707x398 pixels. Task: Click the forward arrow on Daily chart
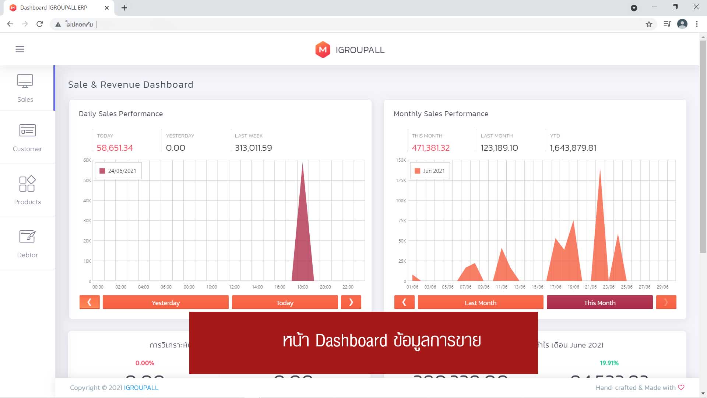click(x=351, y=302)
